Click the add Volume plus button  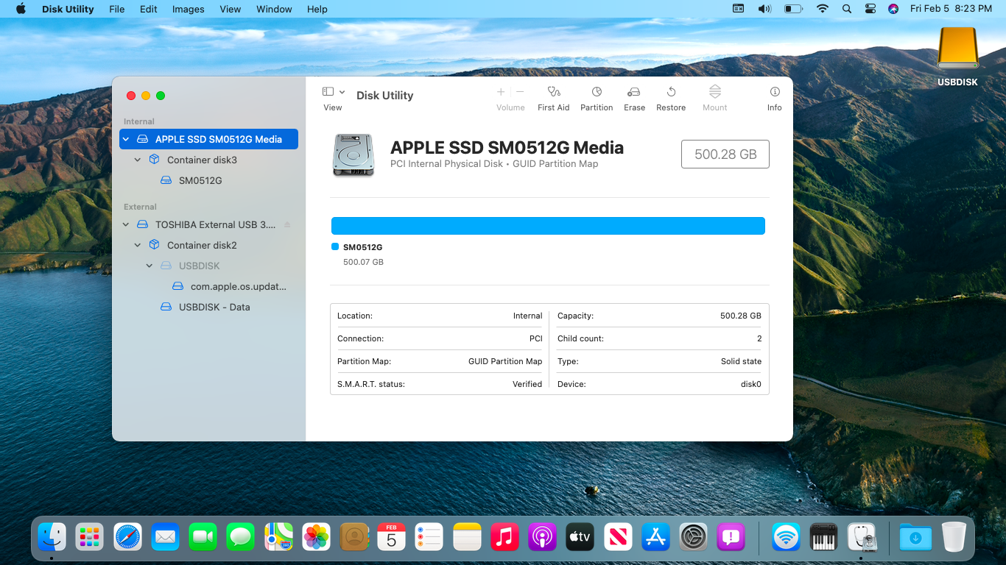click(501, 92)
